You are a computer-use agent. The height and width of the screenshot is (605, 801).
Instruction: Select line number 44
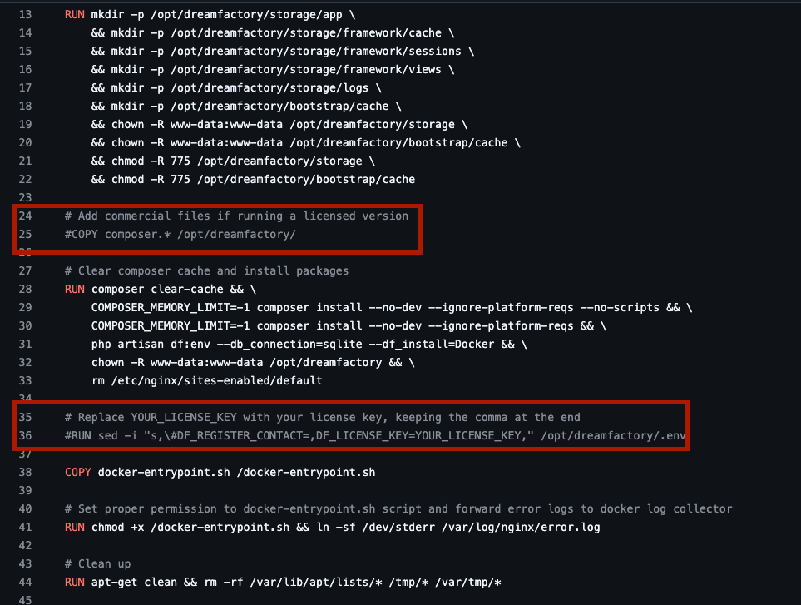(x=24, y=582)
